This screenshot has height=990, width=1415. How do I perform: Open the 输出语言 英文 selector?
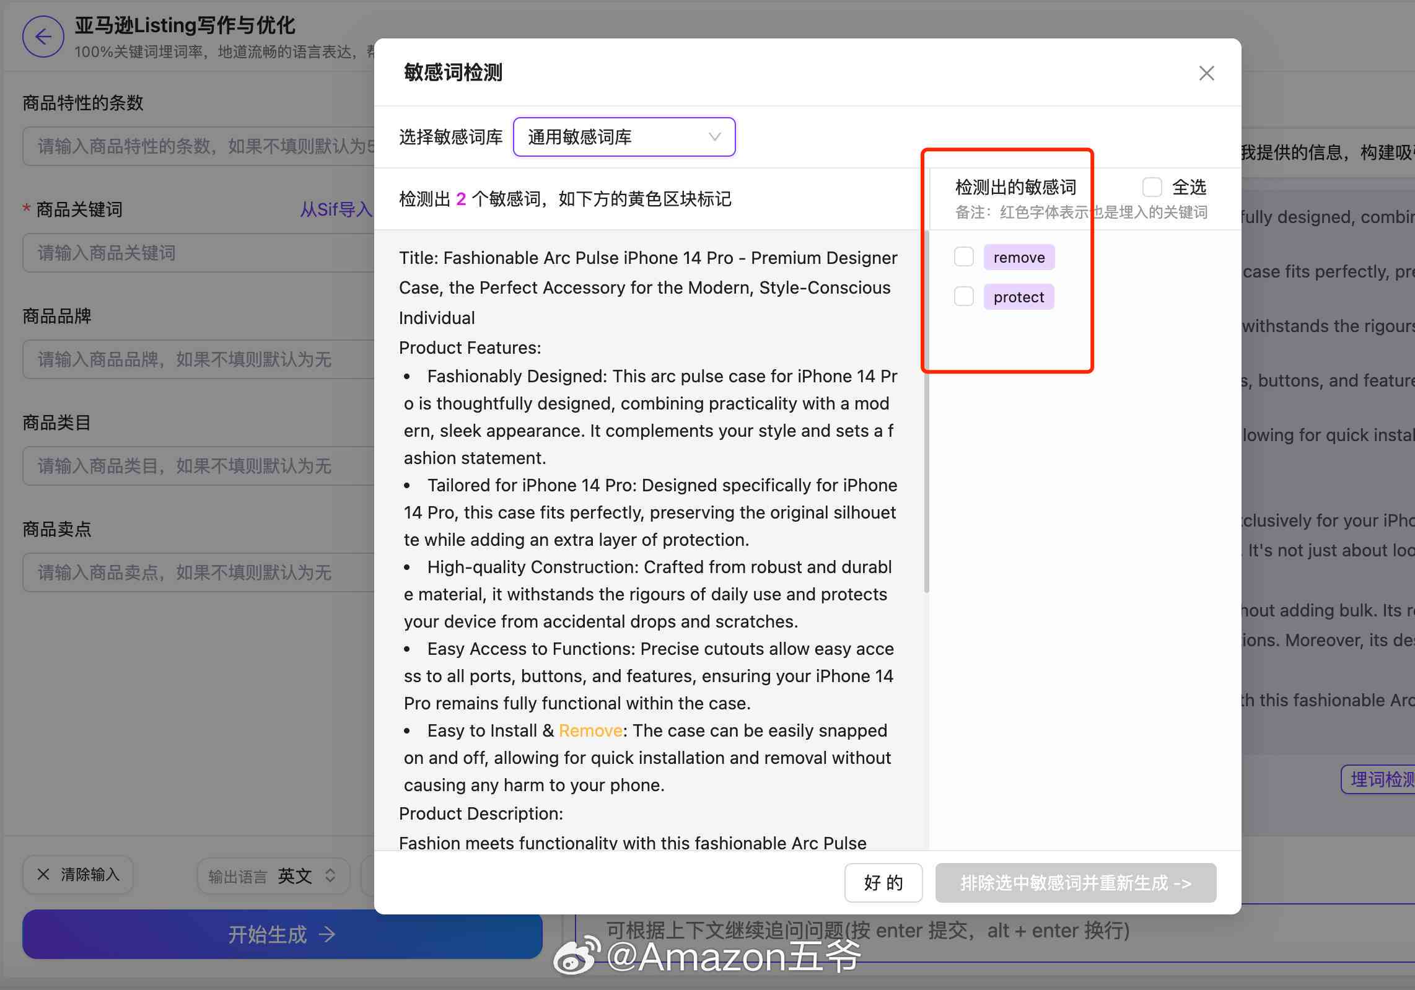point(273,876)
